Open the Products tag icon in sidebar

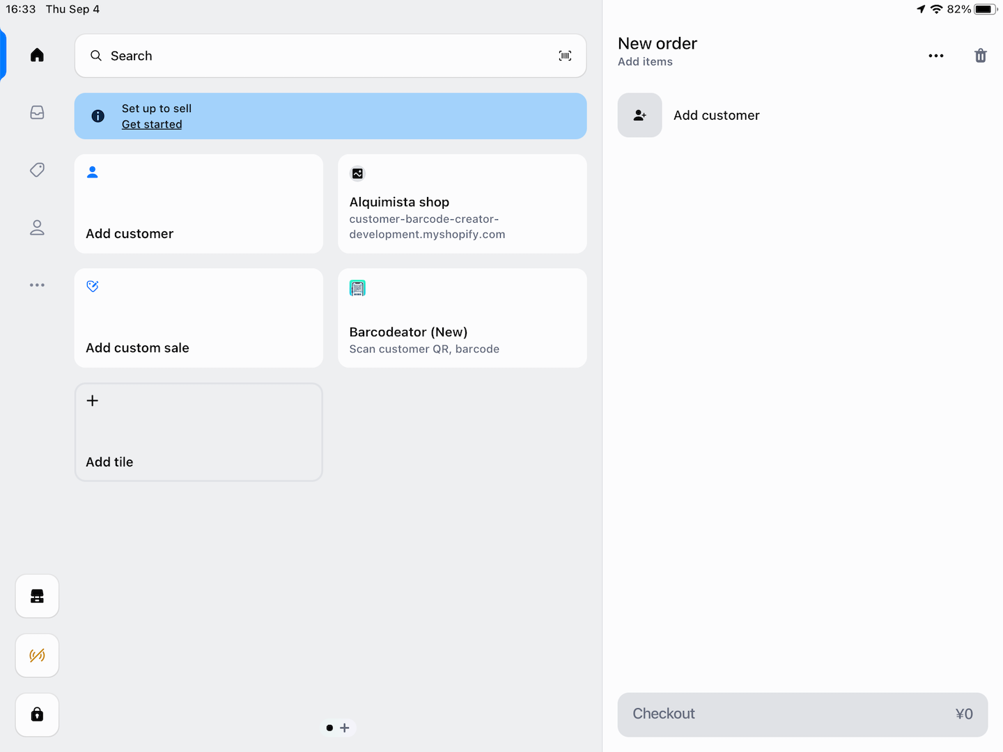pos(38,170)
